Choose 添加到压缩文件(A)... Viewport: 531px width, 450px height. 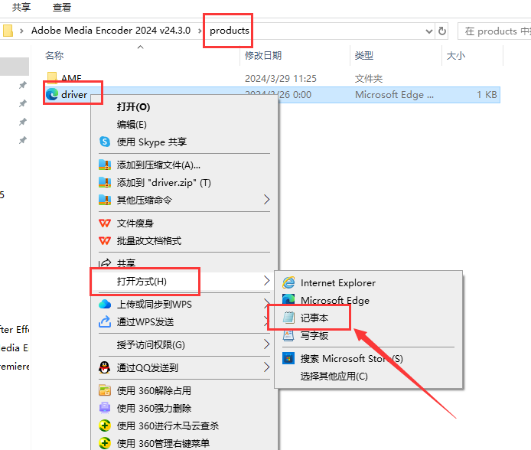pos(158,165)
